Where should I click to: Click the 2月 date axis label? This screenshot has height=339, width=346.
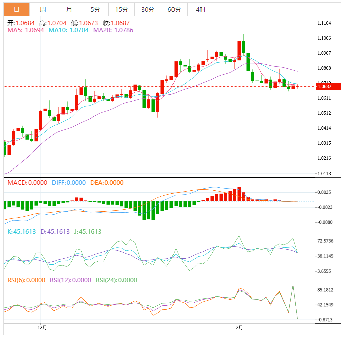pyautogui.click(x=239, y=328)
